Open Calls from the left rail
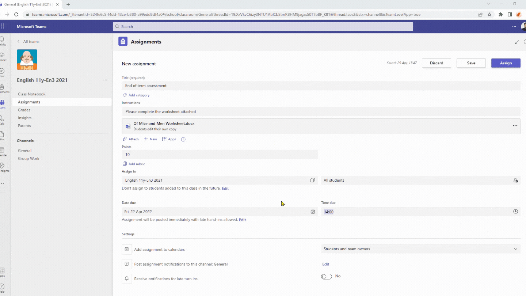 tap(2, 120)
